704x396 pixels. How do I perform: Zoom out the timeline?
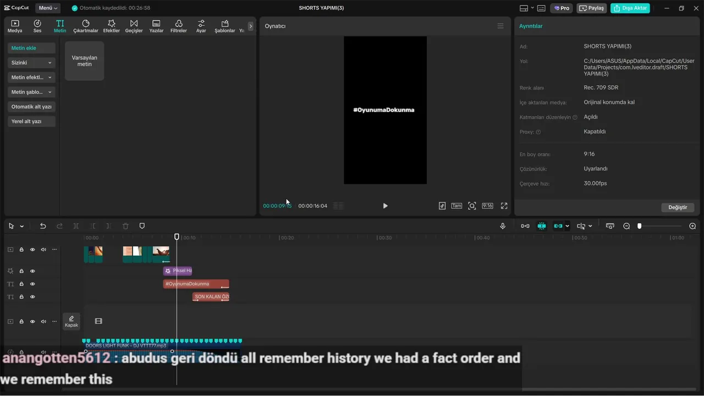click(626, 226)
